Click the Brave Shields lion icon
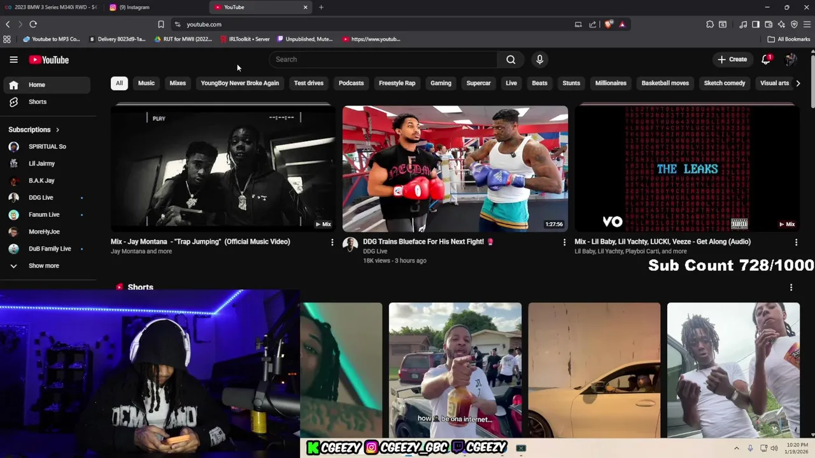This screenshot has height=458, width=815. (x=609, y=24)
